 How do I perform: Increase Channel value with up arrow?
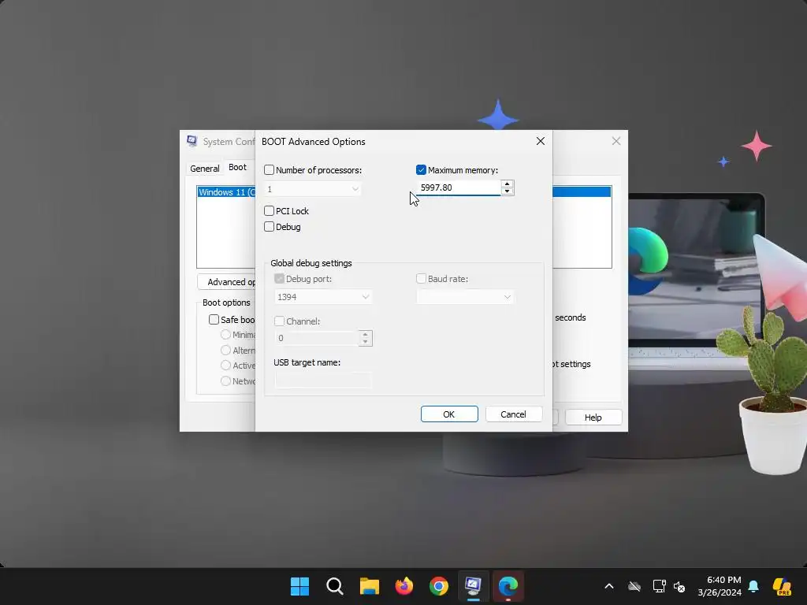click(366, 334)
